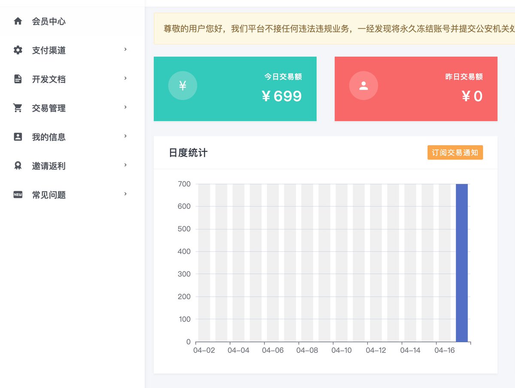Image resolution: width=515 pixels, height=388 pixels.
Task: Expand the 交易管理 submenu
Action: tap(125, 108)
